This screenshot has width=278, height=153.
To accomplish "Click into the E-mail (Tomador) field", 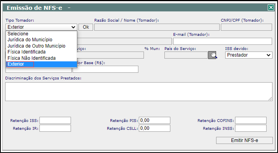I will tap(222, 41).
